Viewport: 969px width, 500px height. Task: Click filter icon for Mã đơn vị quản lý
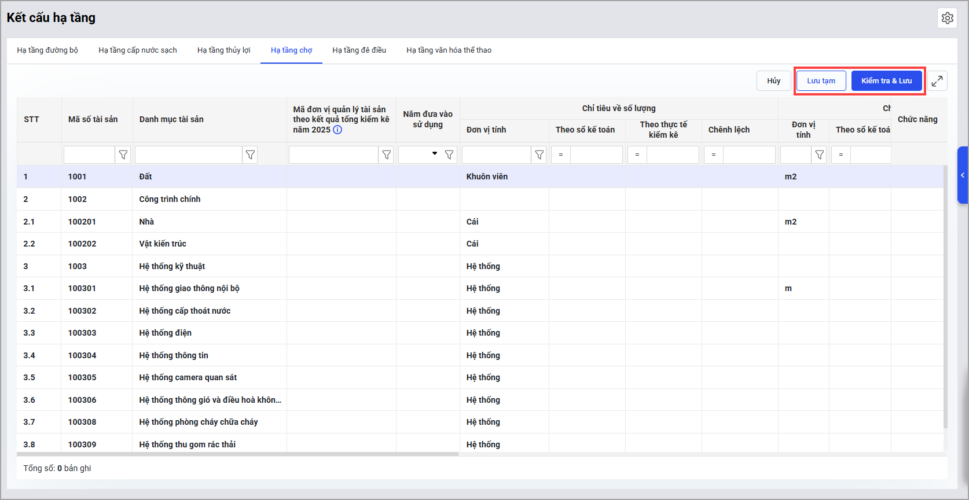[386, 155]
